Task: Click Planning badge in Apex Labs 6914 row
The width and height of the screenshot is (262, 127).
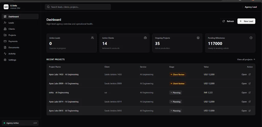Action: point(176,102)
